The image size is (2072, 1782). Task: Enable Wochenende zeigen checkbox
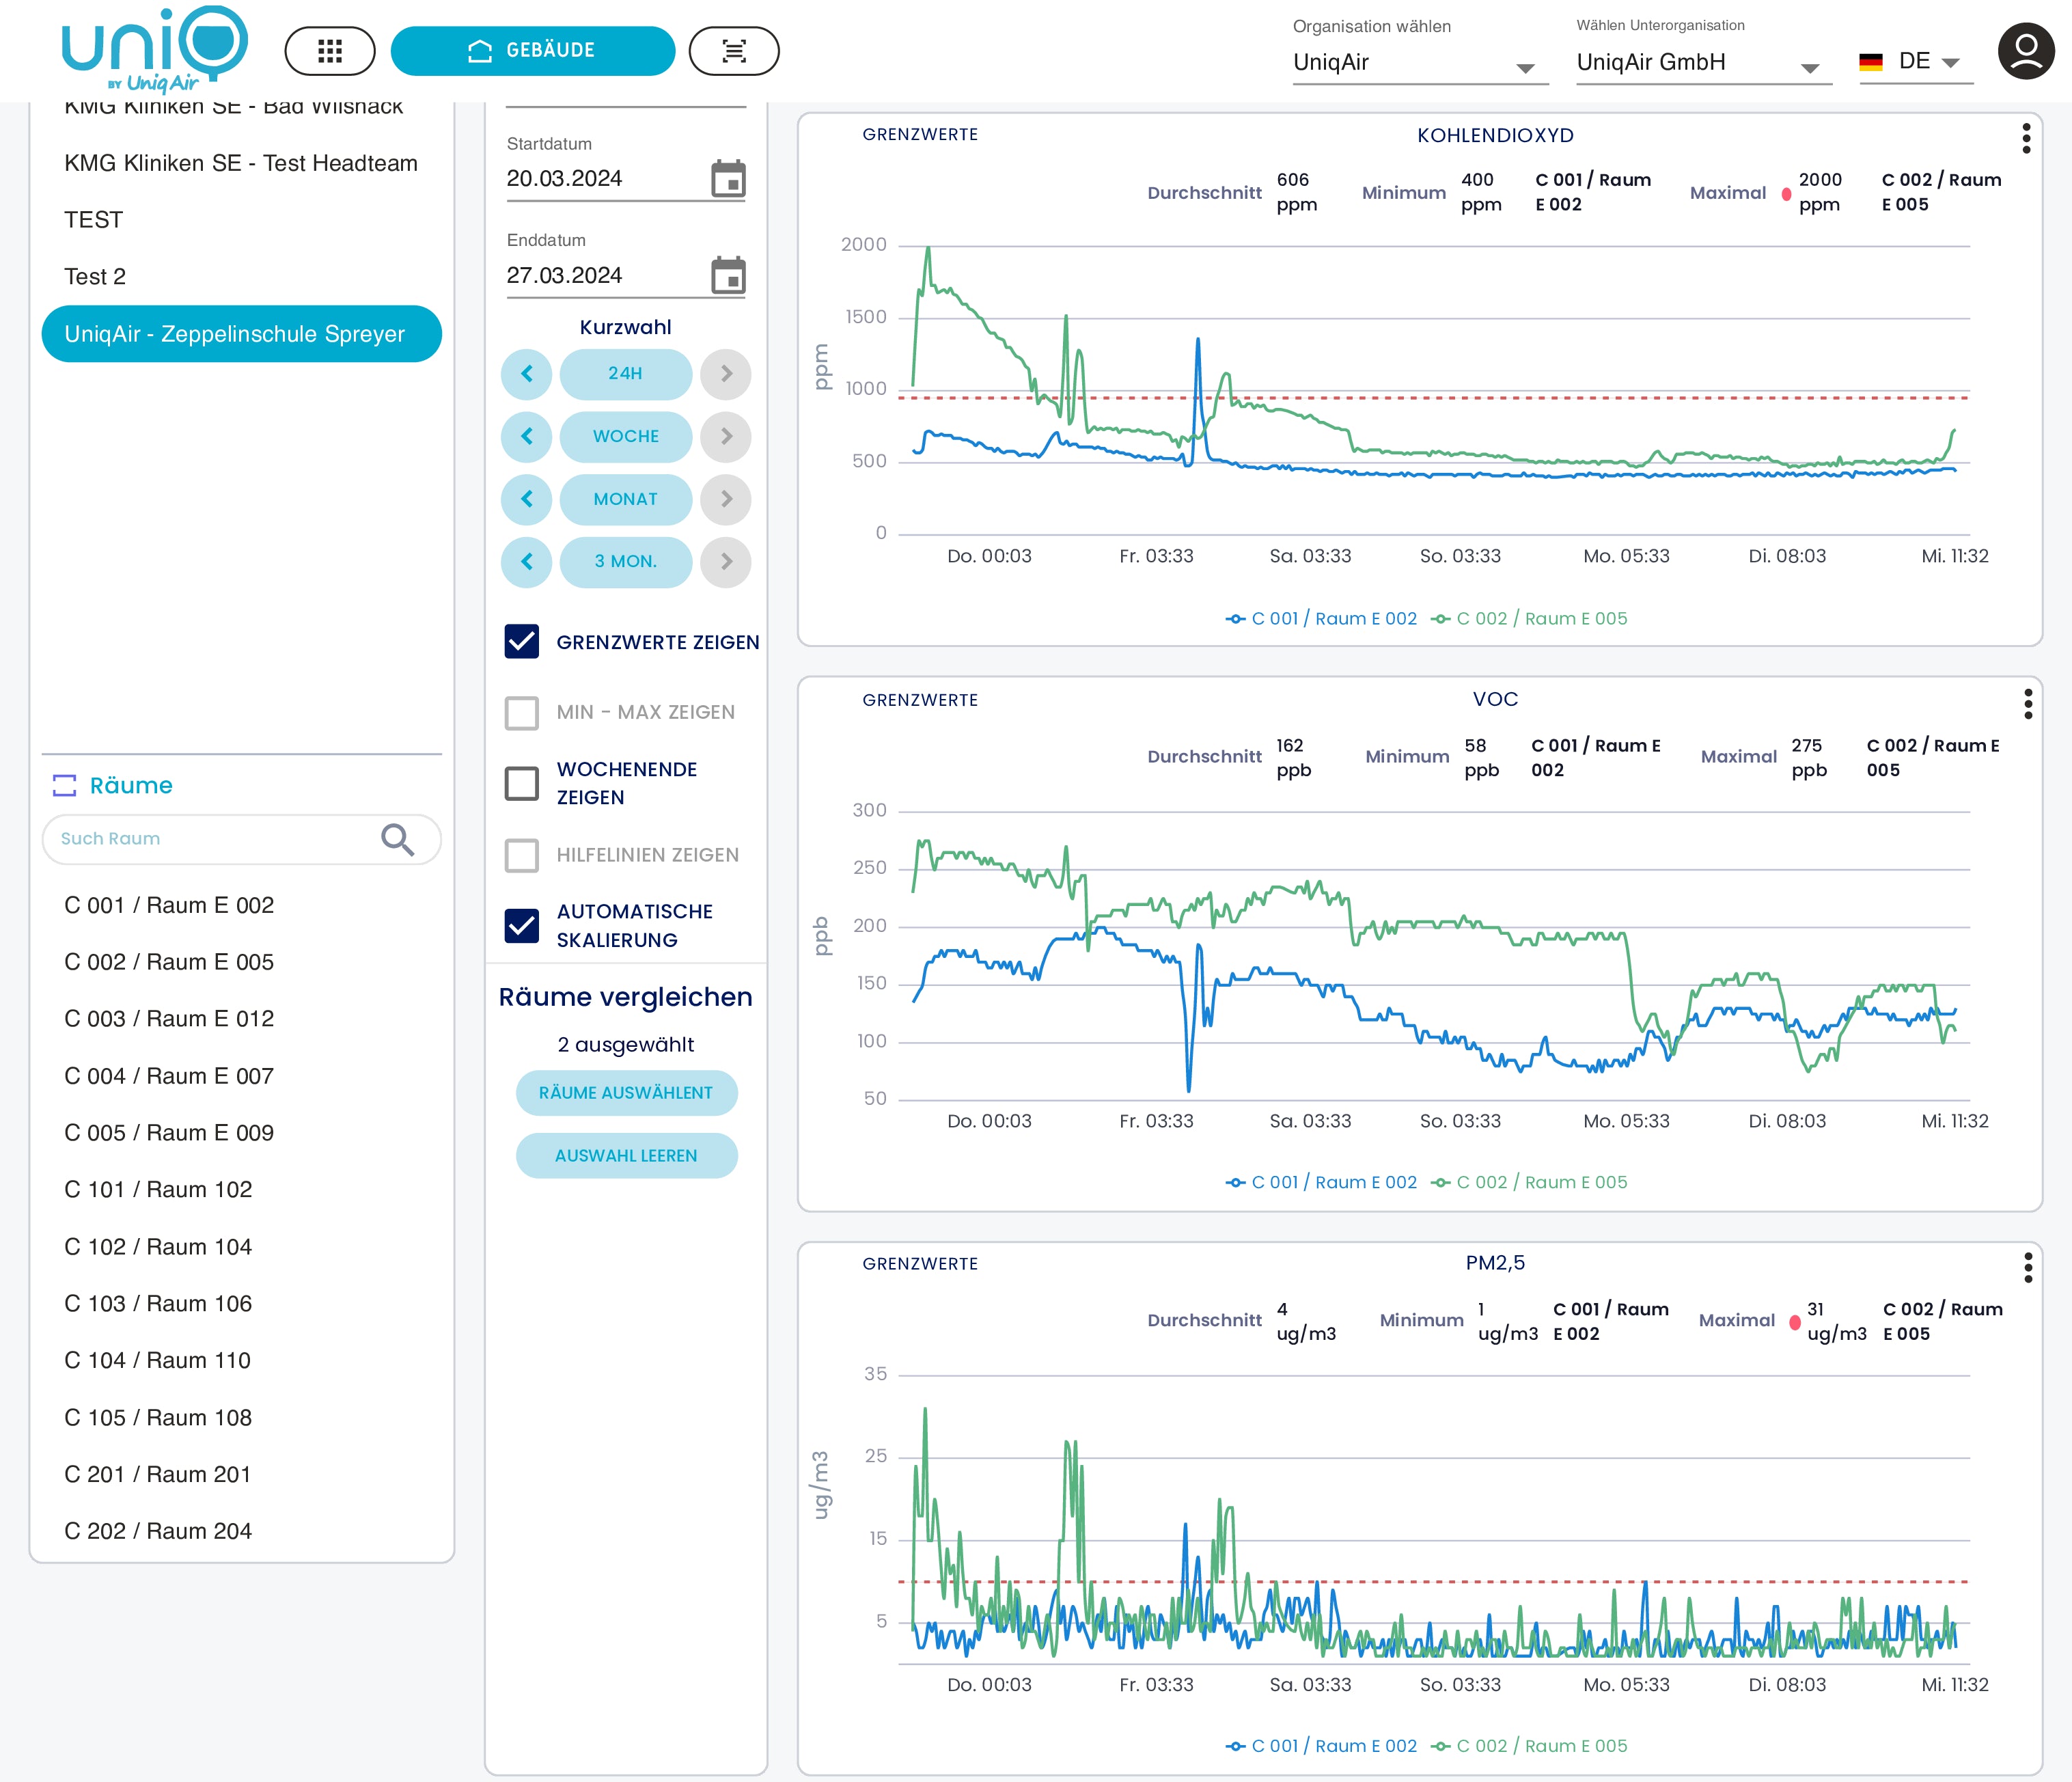pyautogui.click(x=522, y=783)
